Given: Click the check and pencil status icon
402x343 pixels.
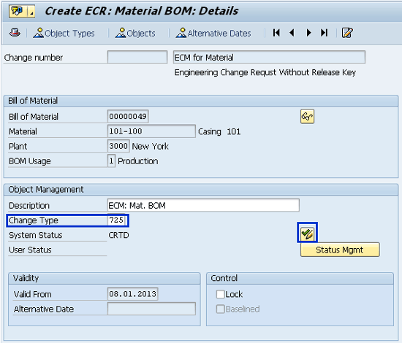Looking at the screenshot, I should (x=307, y=234).
